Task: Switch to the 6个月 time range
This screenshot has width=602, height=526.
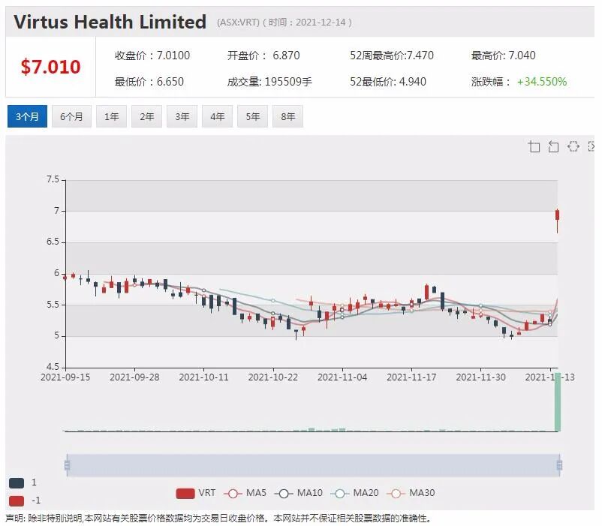Action: click(x=71, y=116)
